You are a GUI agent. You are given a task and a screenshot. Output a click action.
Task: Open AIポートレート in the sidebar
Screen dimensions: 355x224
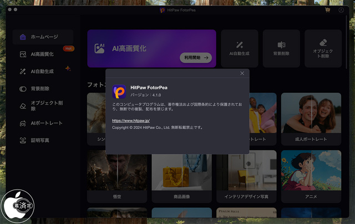[43, 123]
